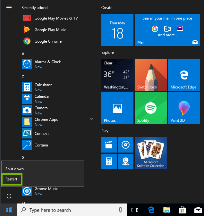204x216 pixels.
Task: Click the Recently added heading
Action: point(34,8)
